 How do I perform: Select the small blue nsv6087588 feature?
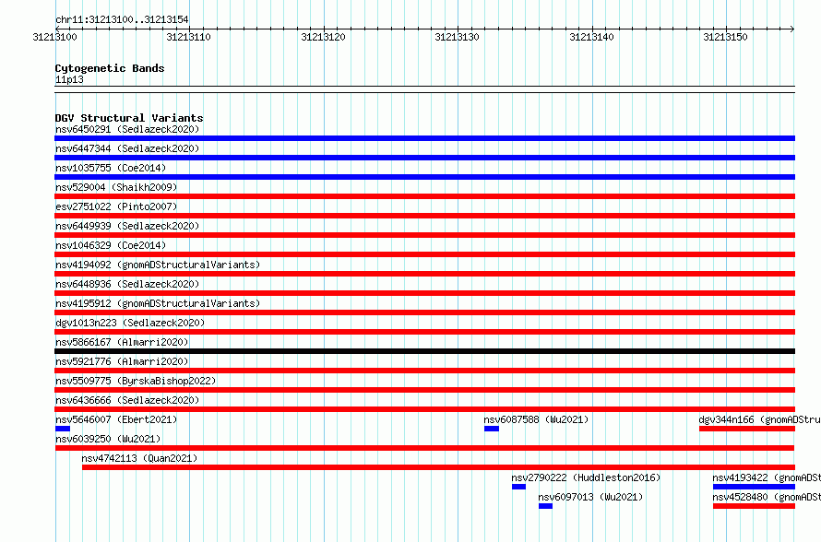491,429
